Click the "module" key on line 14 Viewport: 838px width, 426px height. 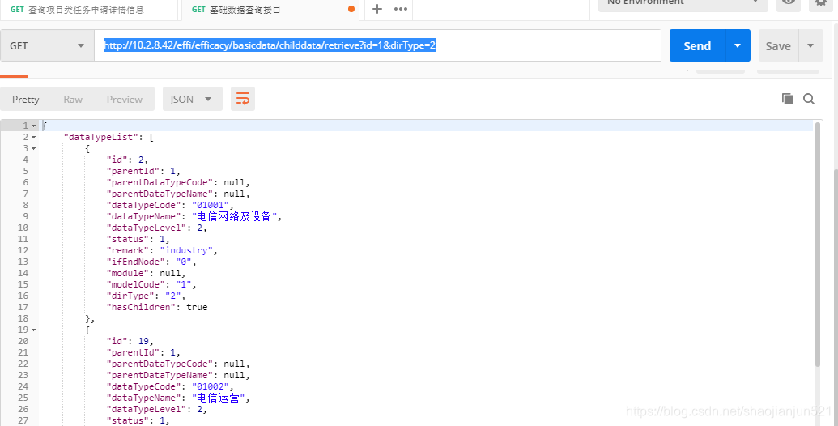128,273
